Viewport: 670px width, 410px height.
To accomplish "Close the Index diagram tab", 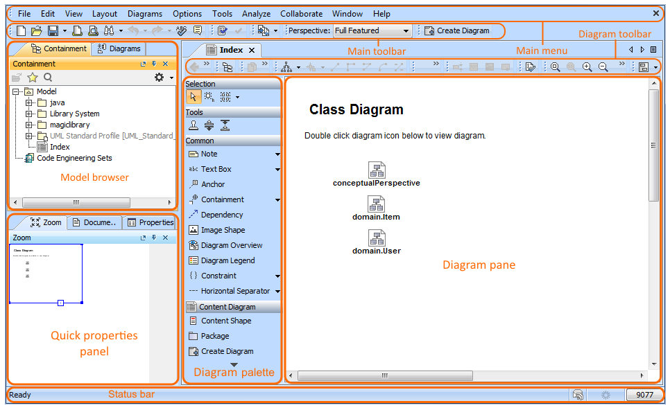I will tap(252, 50).
